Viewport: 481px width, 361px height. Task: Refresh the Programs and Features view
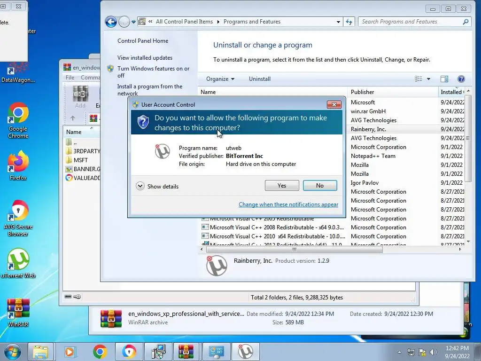coord(349,22)
